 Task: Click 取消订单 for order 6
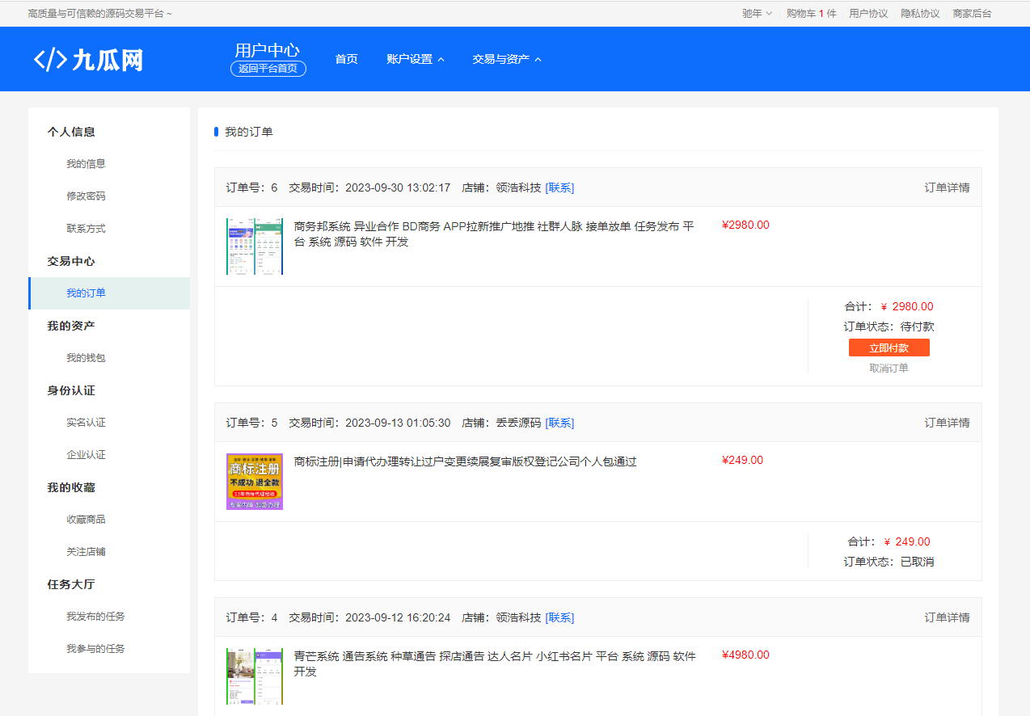889,368
